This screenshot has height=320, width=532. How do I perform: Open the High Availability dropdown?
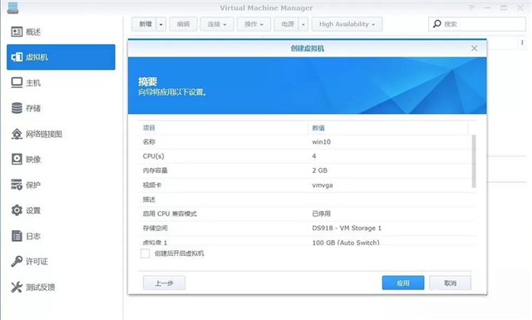pos(347,24)
